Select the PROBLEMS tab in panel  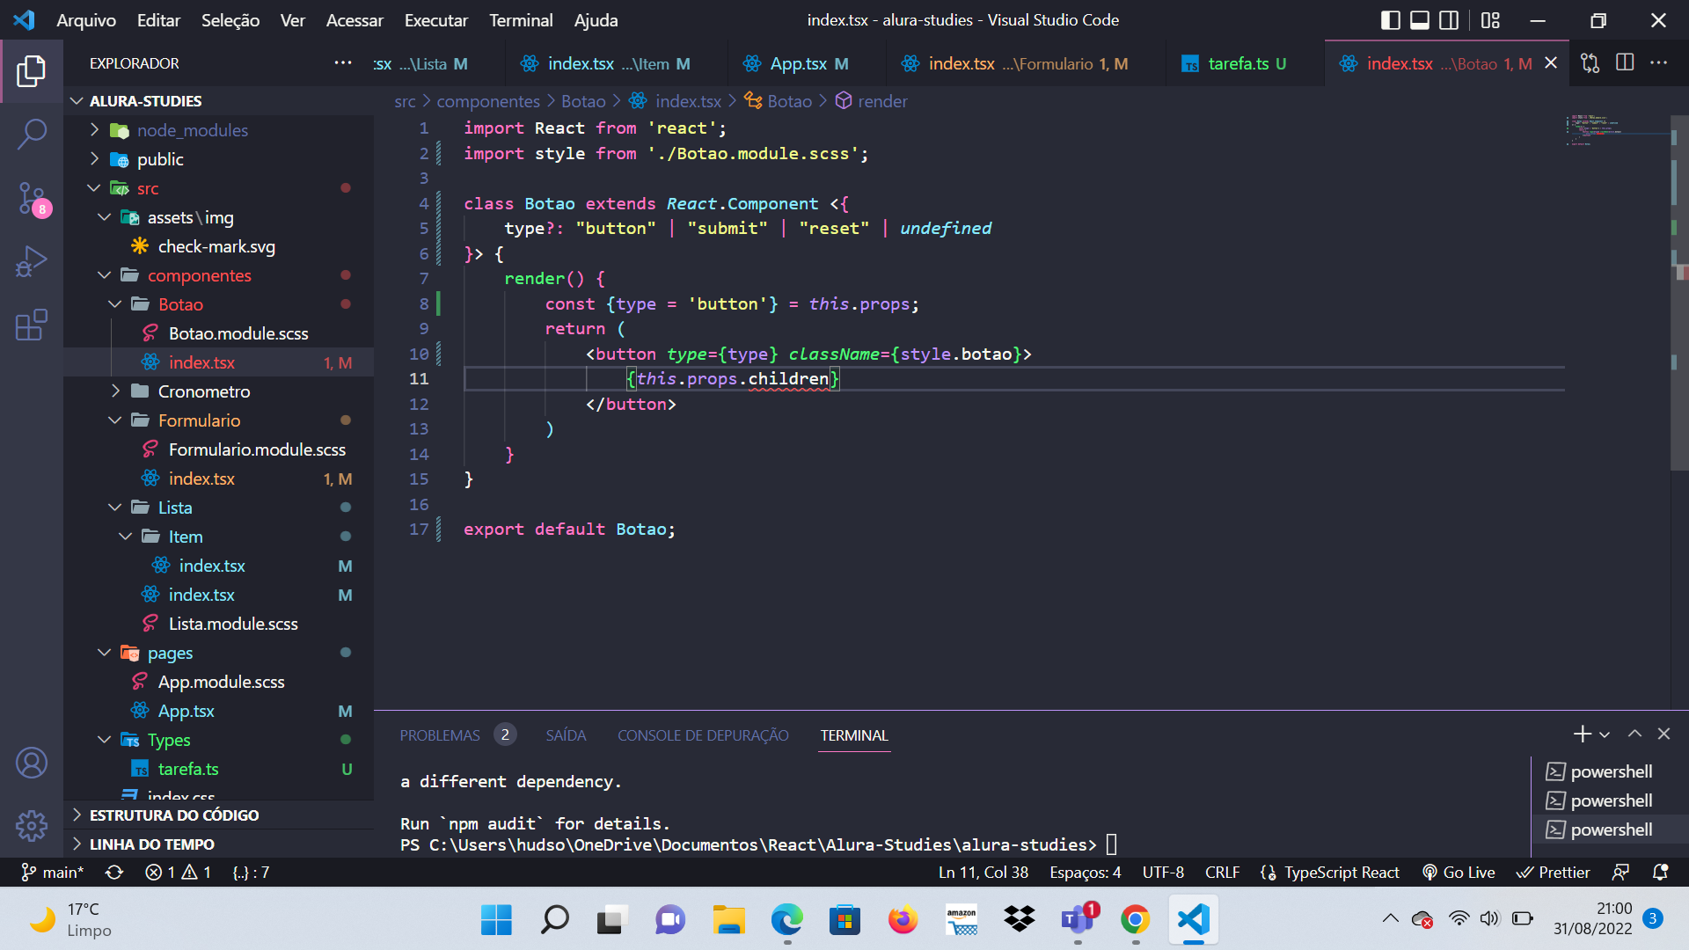440,734
